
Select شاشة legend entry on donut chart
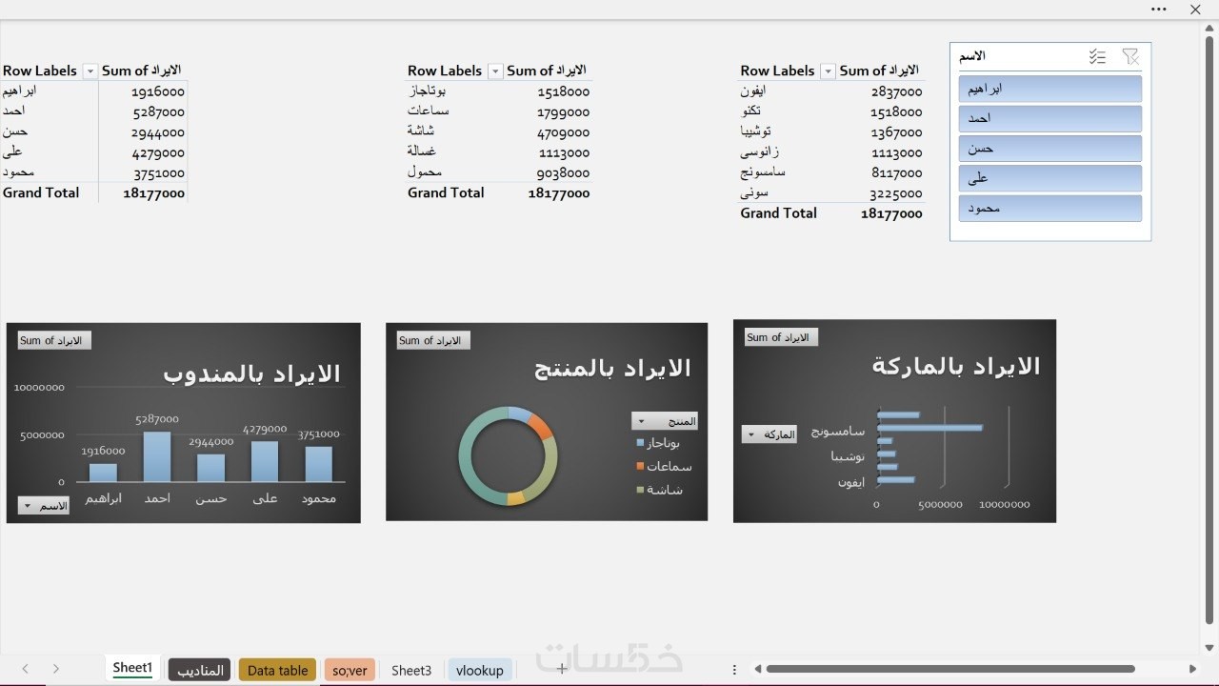pyautogui.click(x=660, y=490)
